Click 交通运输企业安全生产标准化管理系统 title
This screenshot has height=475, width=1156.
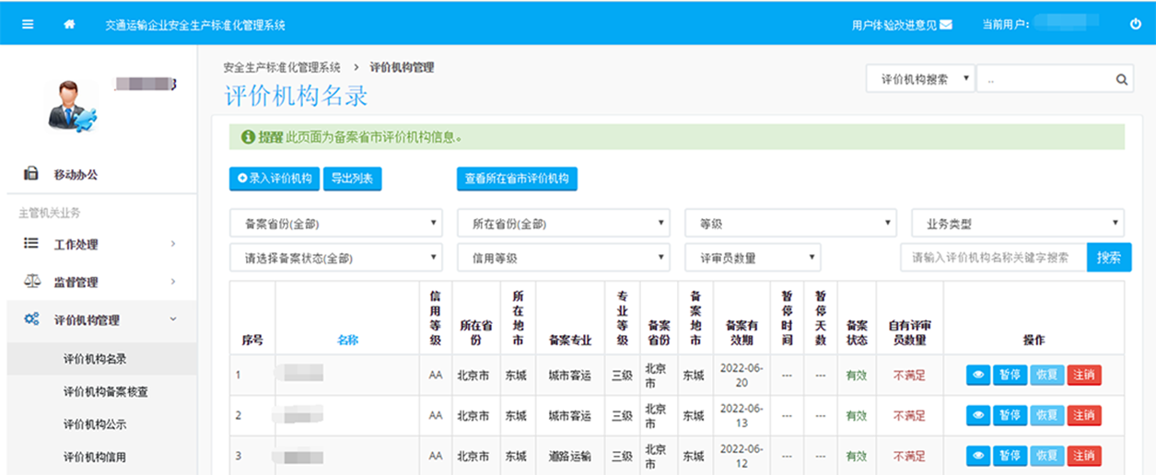(195, 25)
